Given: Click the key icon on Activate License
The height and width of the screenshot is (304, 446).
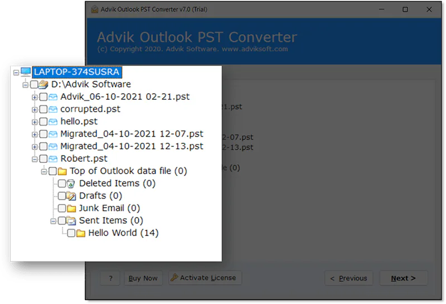Looking at the screenshot, I should (174, 278).
